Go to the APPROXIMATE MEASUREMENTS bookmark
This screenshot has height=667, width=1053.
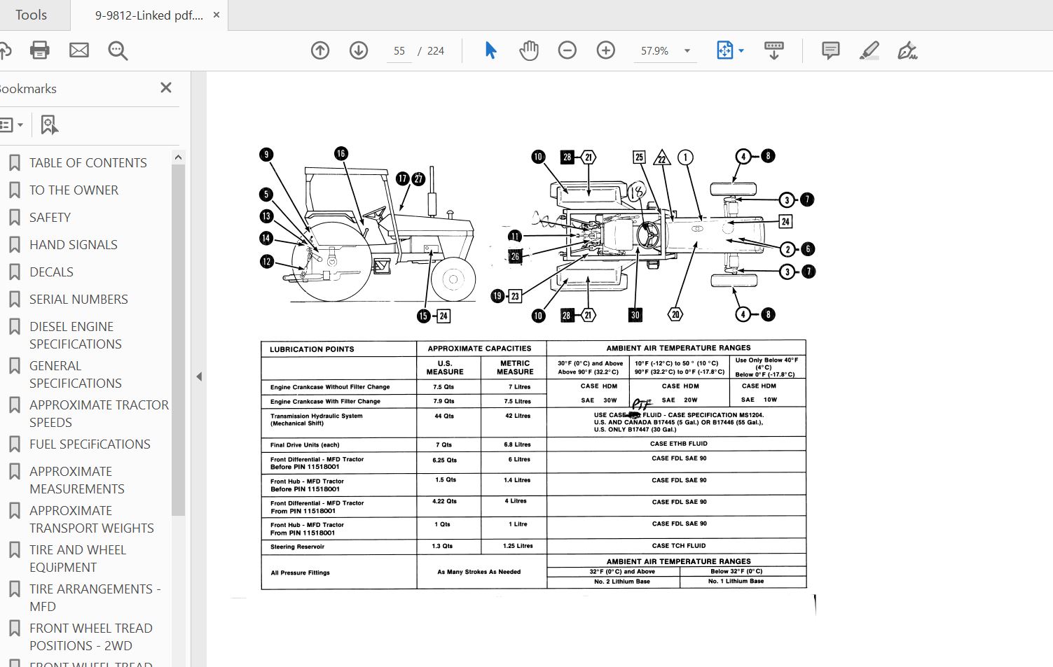tap(77, 480)
